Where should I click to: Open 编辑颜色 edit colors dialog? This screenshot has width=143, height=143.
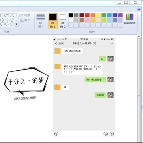[130, 19]
